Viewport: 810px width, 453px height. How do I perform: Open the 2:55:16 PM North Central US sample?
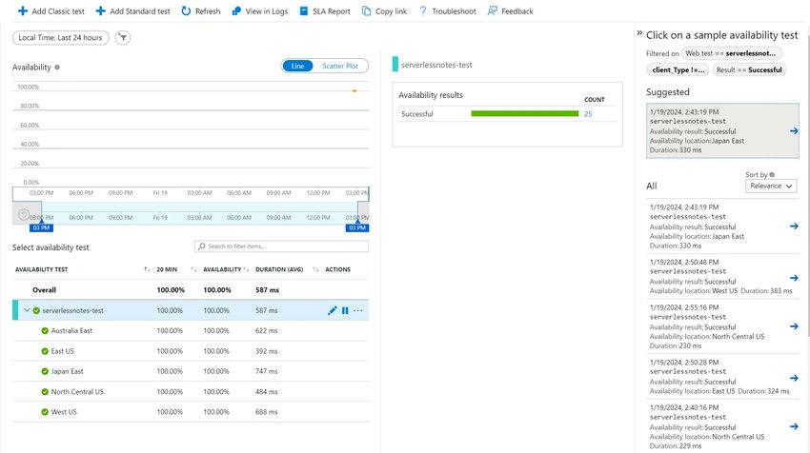[x=722, y=326]
